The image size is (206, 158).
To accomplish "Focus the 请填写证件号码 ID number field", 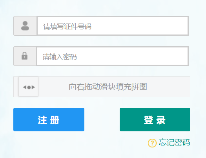I will (x=113, y=26).
